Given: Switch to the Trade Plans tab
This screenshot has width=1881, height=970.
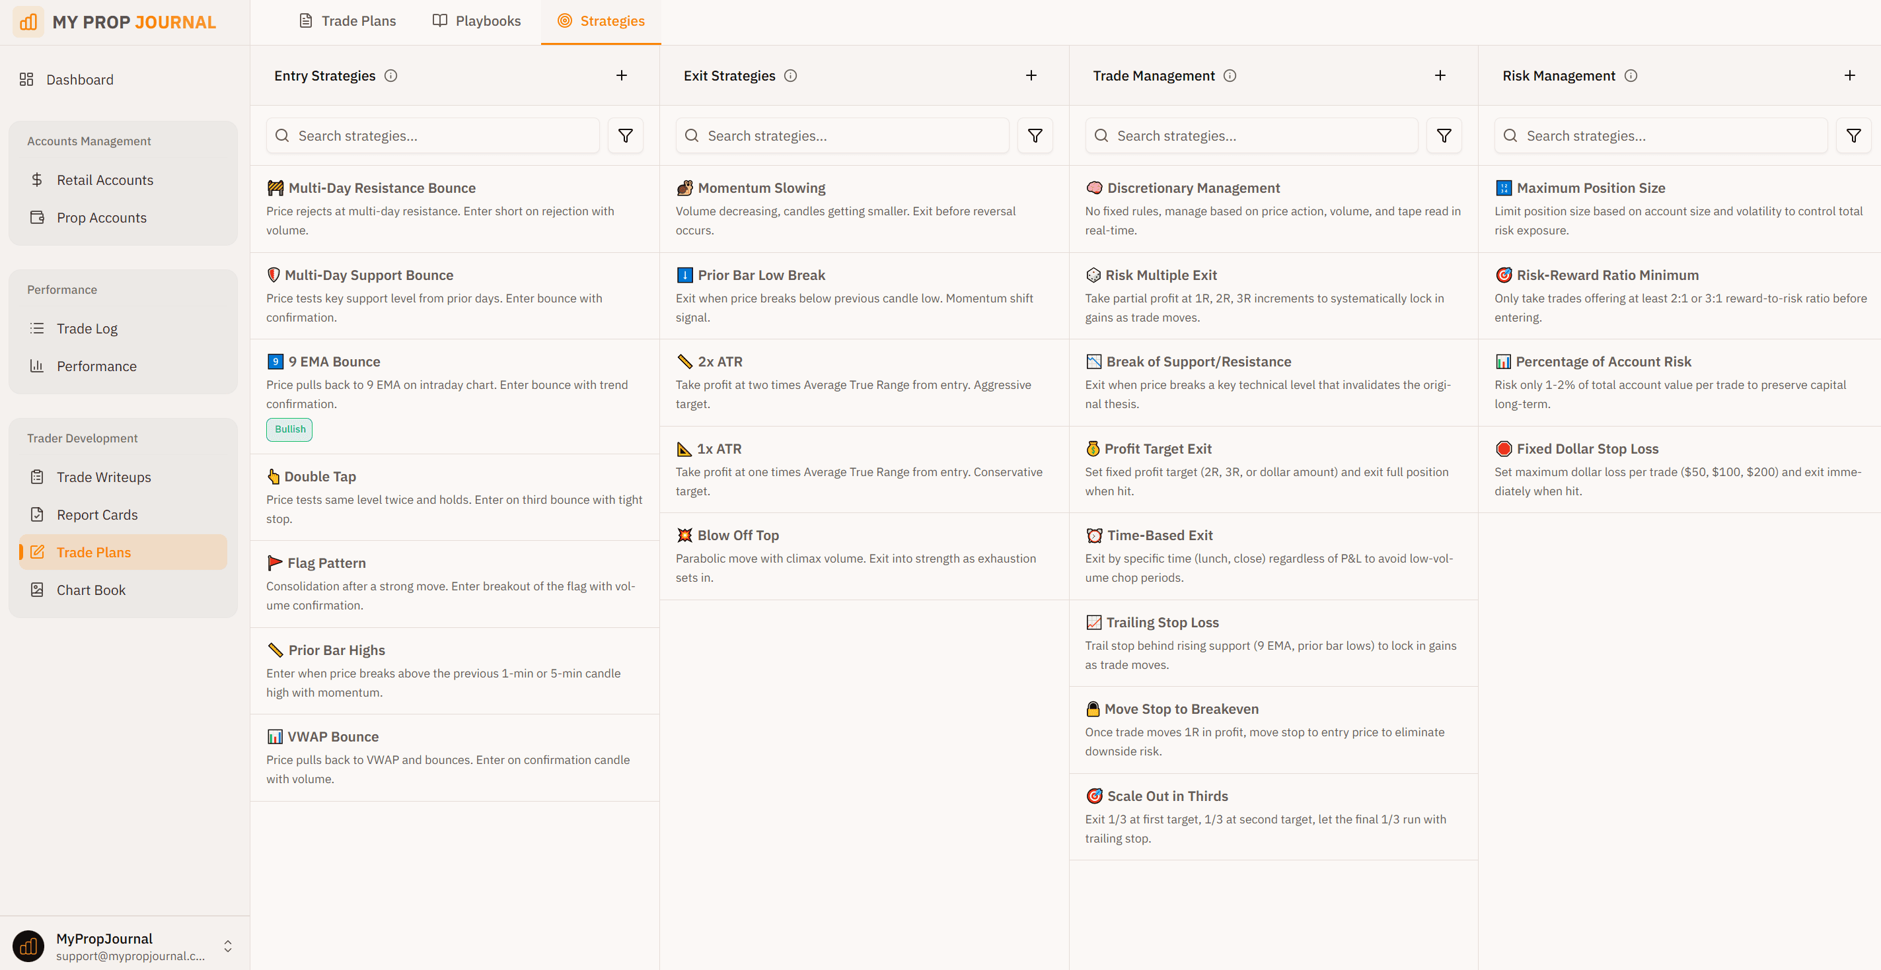Looking at the screenshot, I should [x=348, y=21].
